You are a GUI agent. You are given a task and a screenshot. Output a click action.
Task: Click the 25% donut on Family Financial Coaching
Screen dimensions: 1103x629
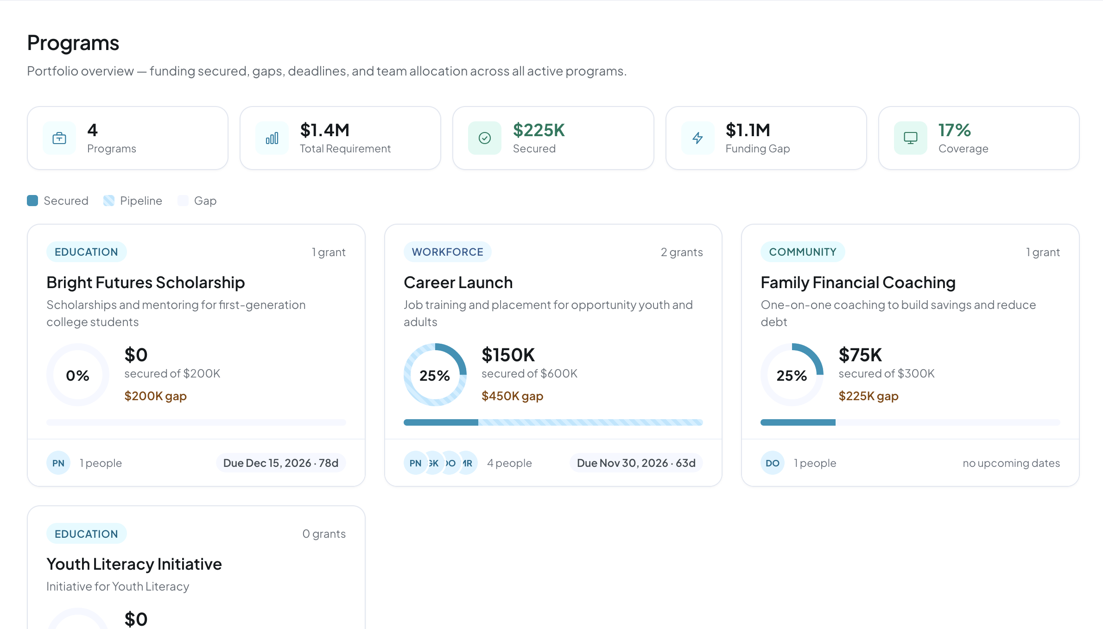[792, 375]
